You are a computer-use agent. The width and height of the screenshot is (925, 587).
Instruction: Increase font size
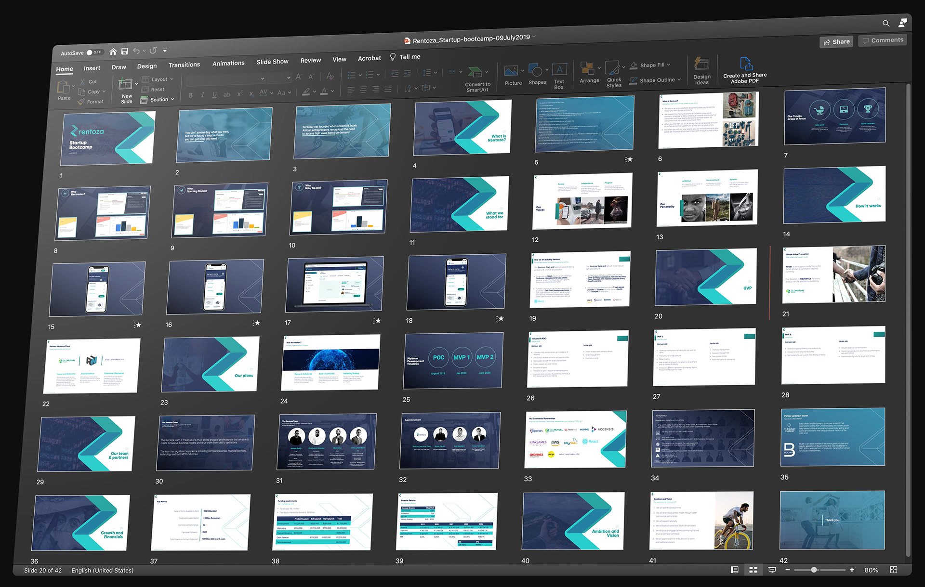pos(299,77)
